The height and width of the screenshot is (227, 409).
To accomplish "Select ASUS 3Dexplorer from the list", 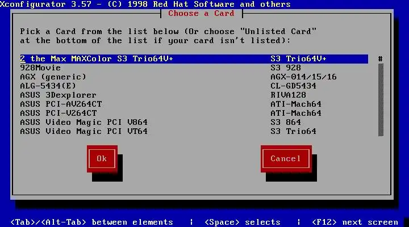I will pyautogui.click(x=194, y=95).
